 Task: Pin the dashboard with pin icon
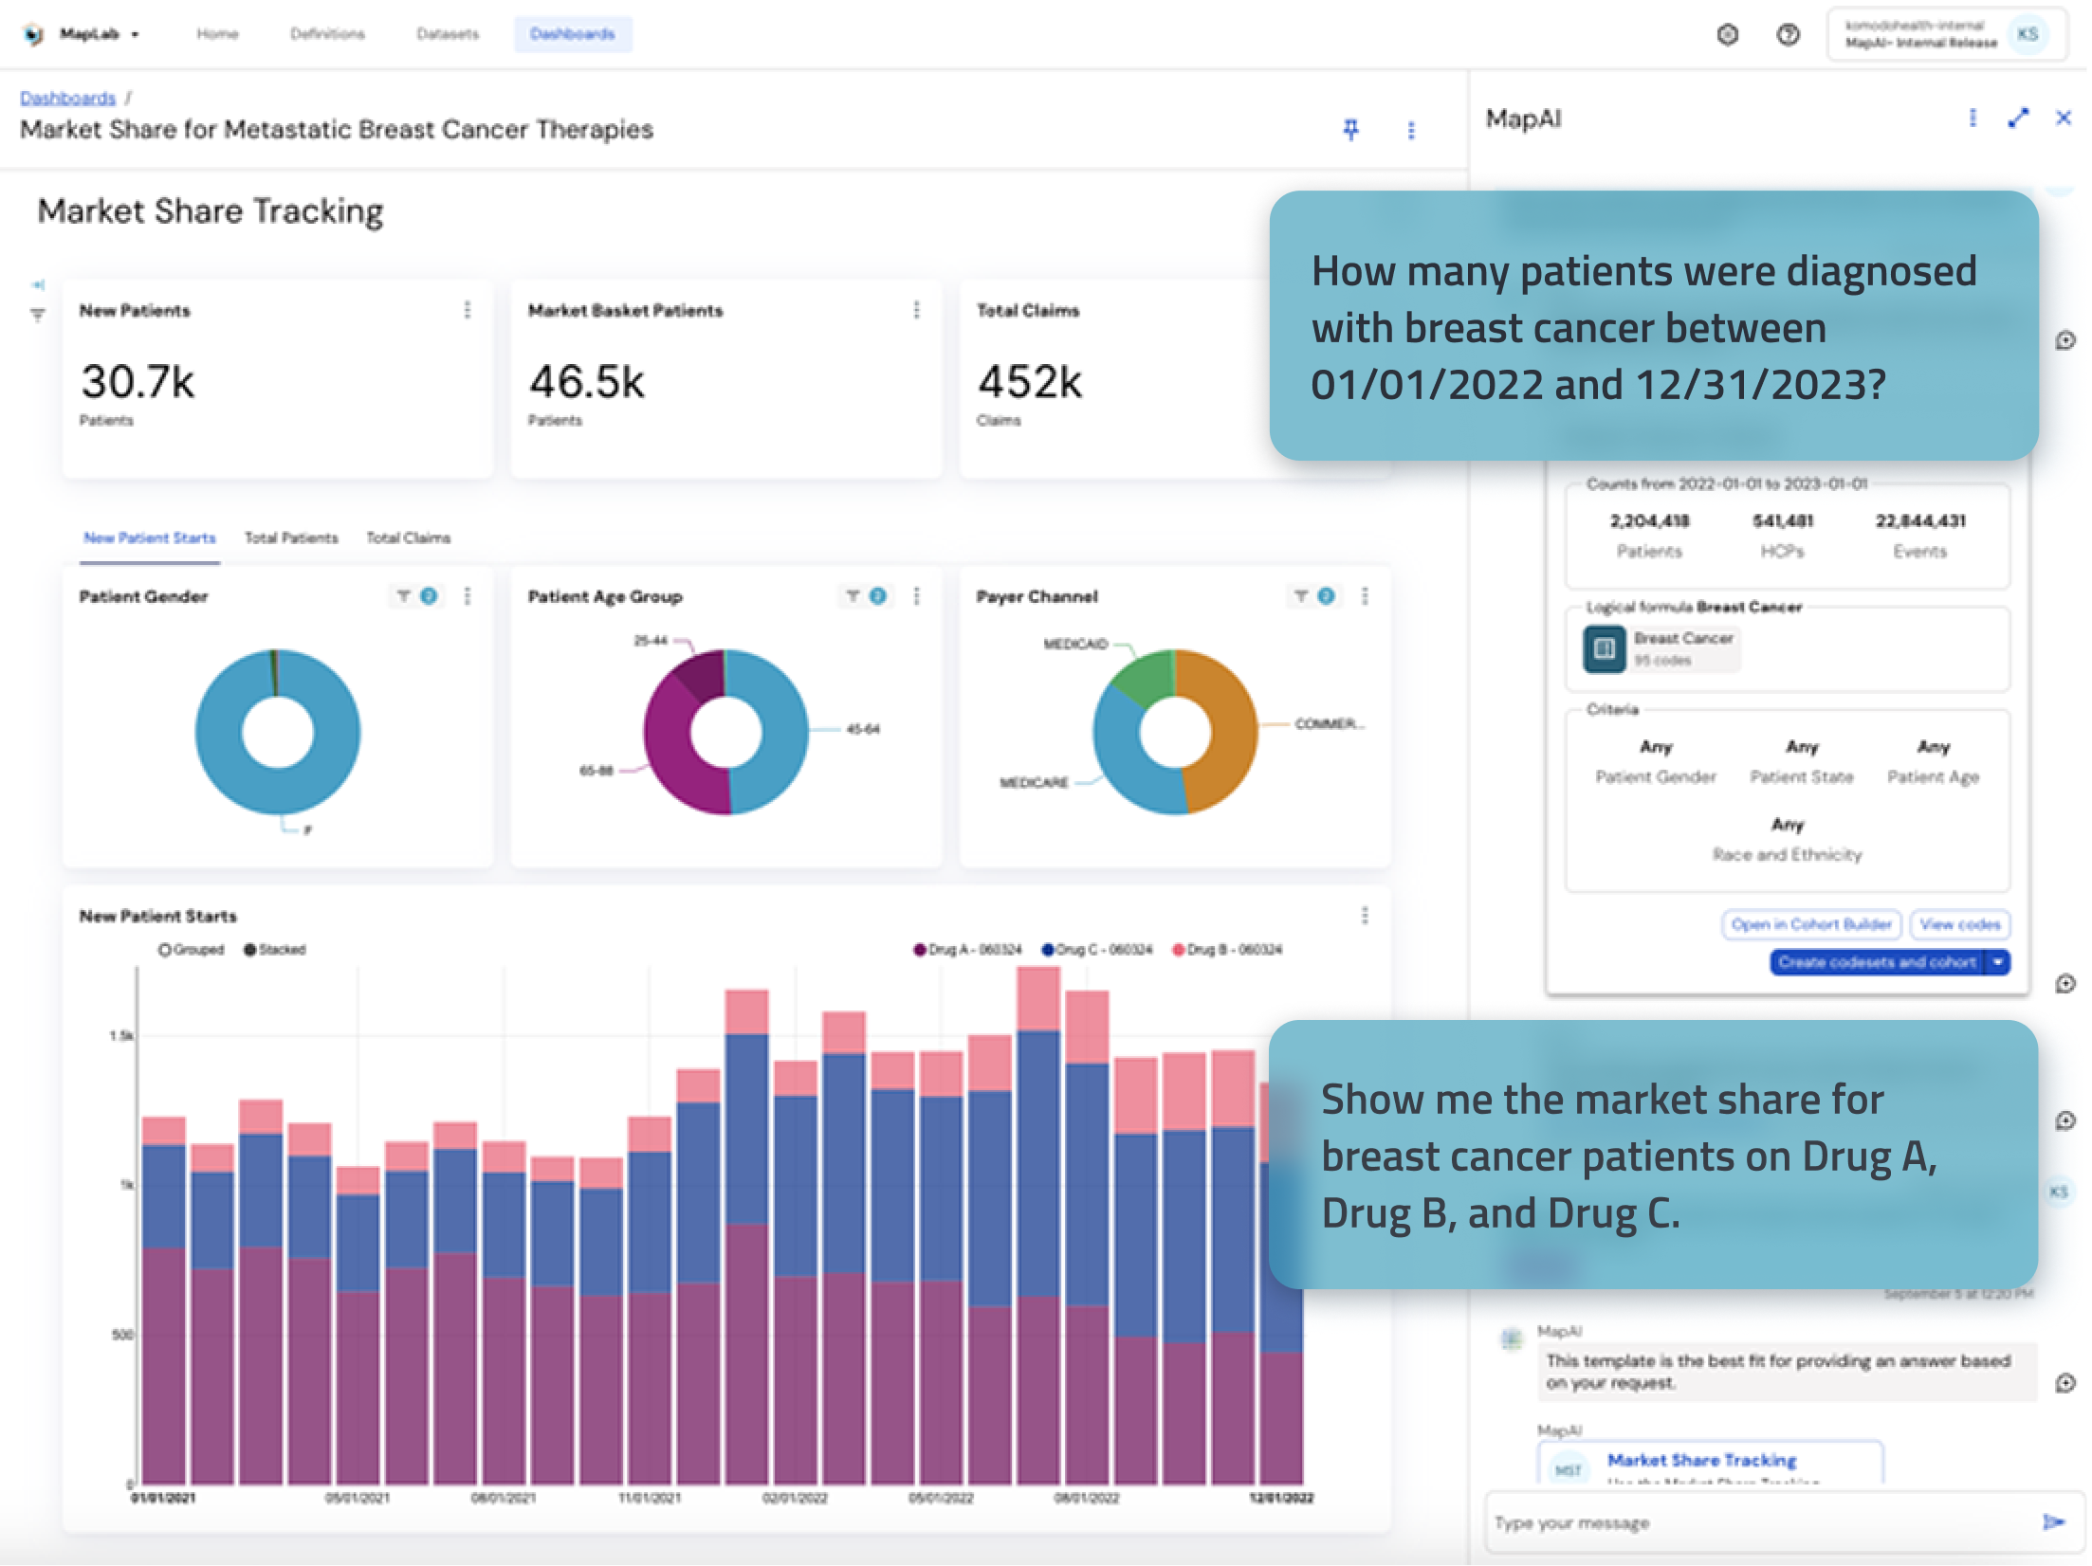[1350, 130]
